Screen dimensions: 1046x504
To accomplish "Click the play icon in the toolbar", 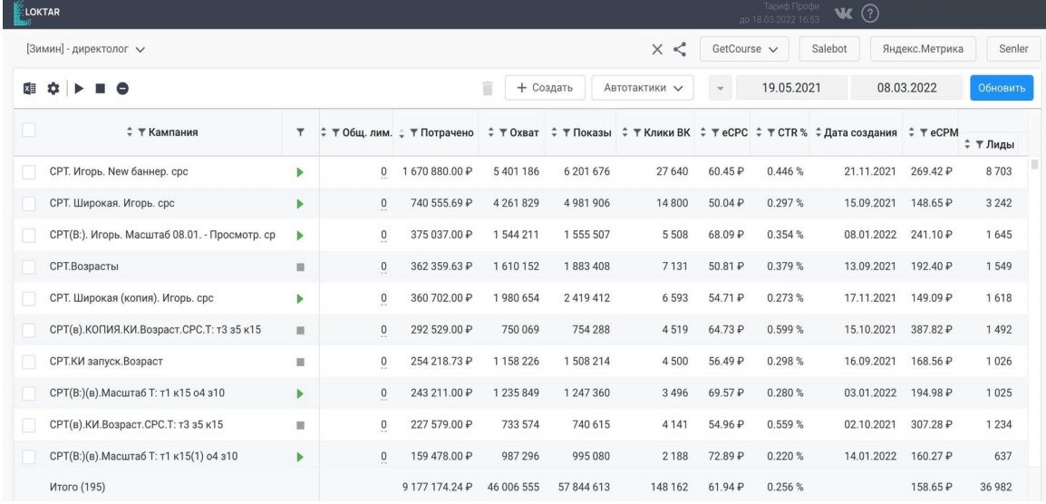I will [x=79, y=89].
